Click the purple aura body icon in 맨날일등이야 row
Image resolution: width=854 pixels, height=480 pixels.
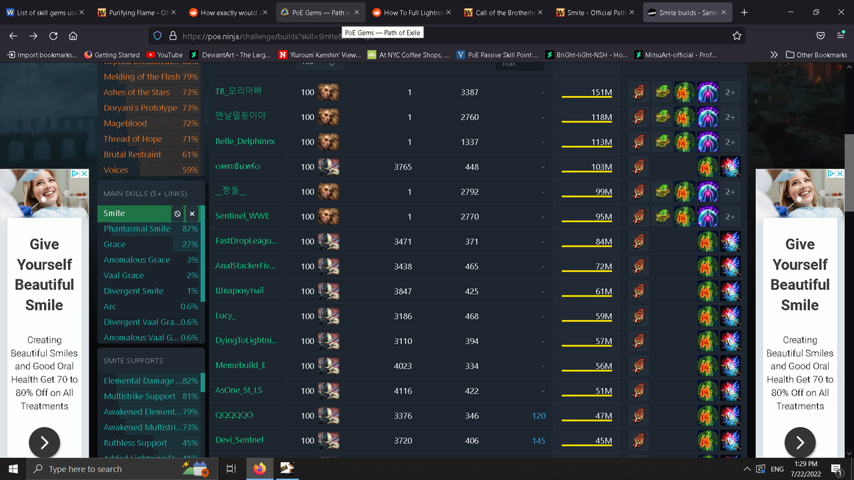click(x=707, y=117)
